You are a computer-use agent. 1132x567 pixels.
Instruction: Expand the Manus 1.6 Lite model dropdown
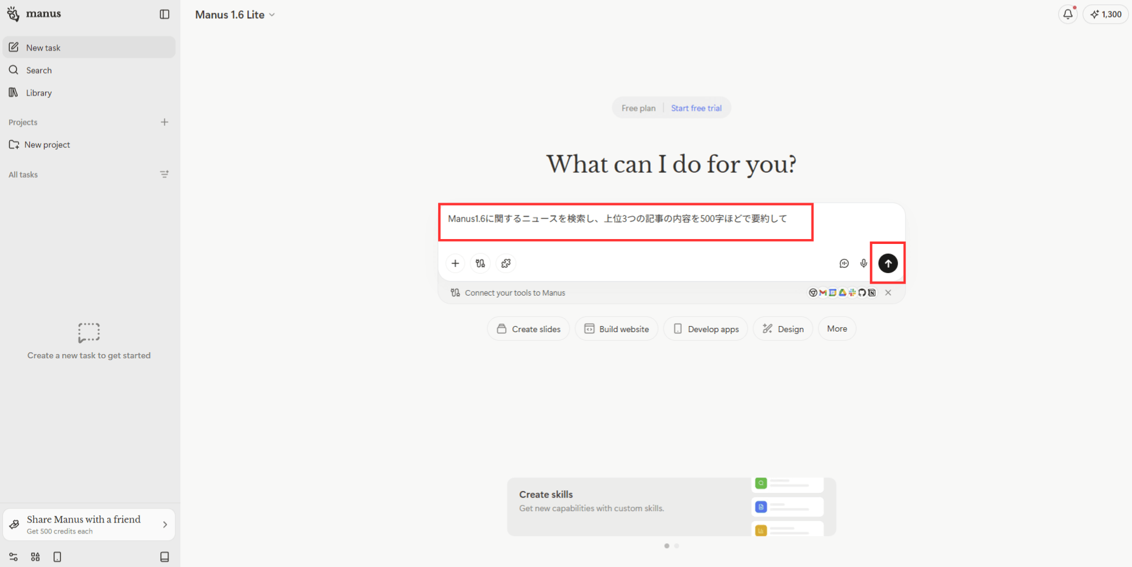tap(235, 15)
